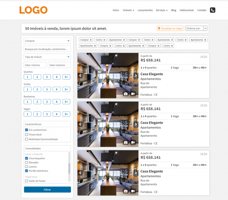Image resolution: width=228 pixels, height=200 pixels.
Task: Open the Tipo de Imóvel dropdown
Action: click(x=47, y=57)
